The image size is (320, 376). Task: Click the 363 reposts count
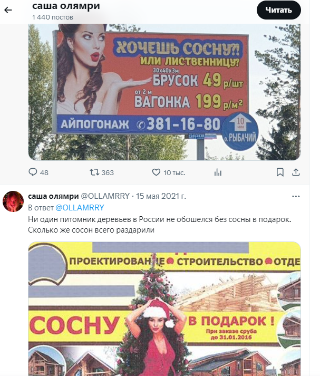click(108, 172)
